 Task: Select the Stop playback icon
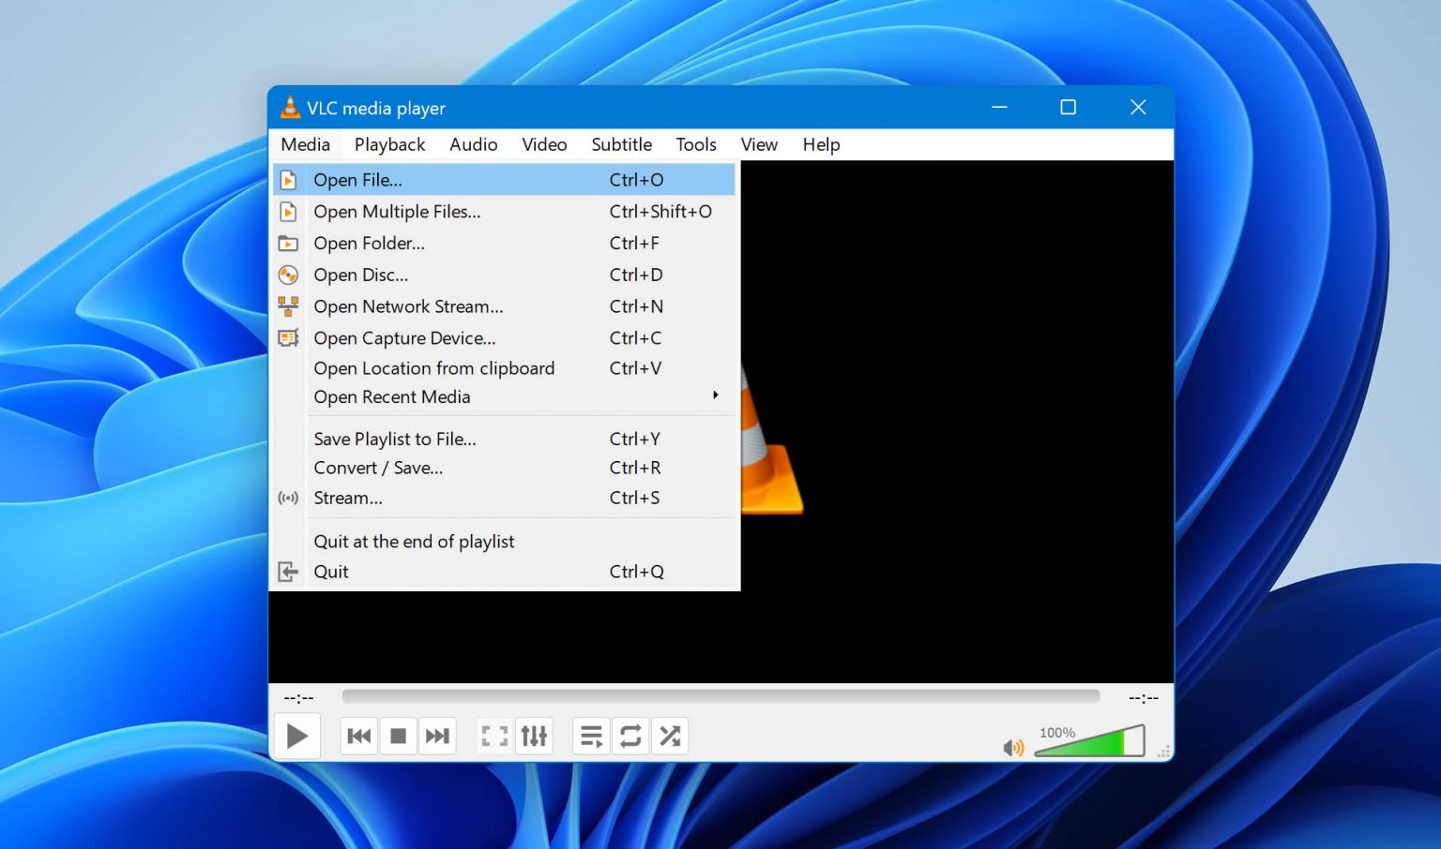[x=398, y=736]
